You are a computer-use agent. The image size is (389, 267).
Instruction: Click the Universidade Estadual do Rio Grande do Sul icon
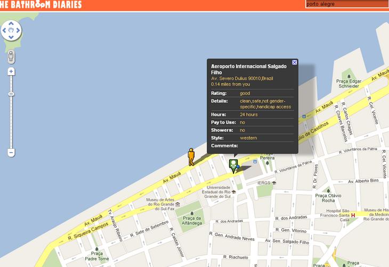pos(234,191)
